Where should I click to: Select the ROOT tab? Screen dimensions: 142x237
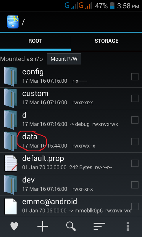click(x=35, y=41)
